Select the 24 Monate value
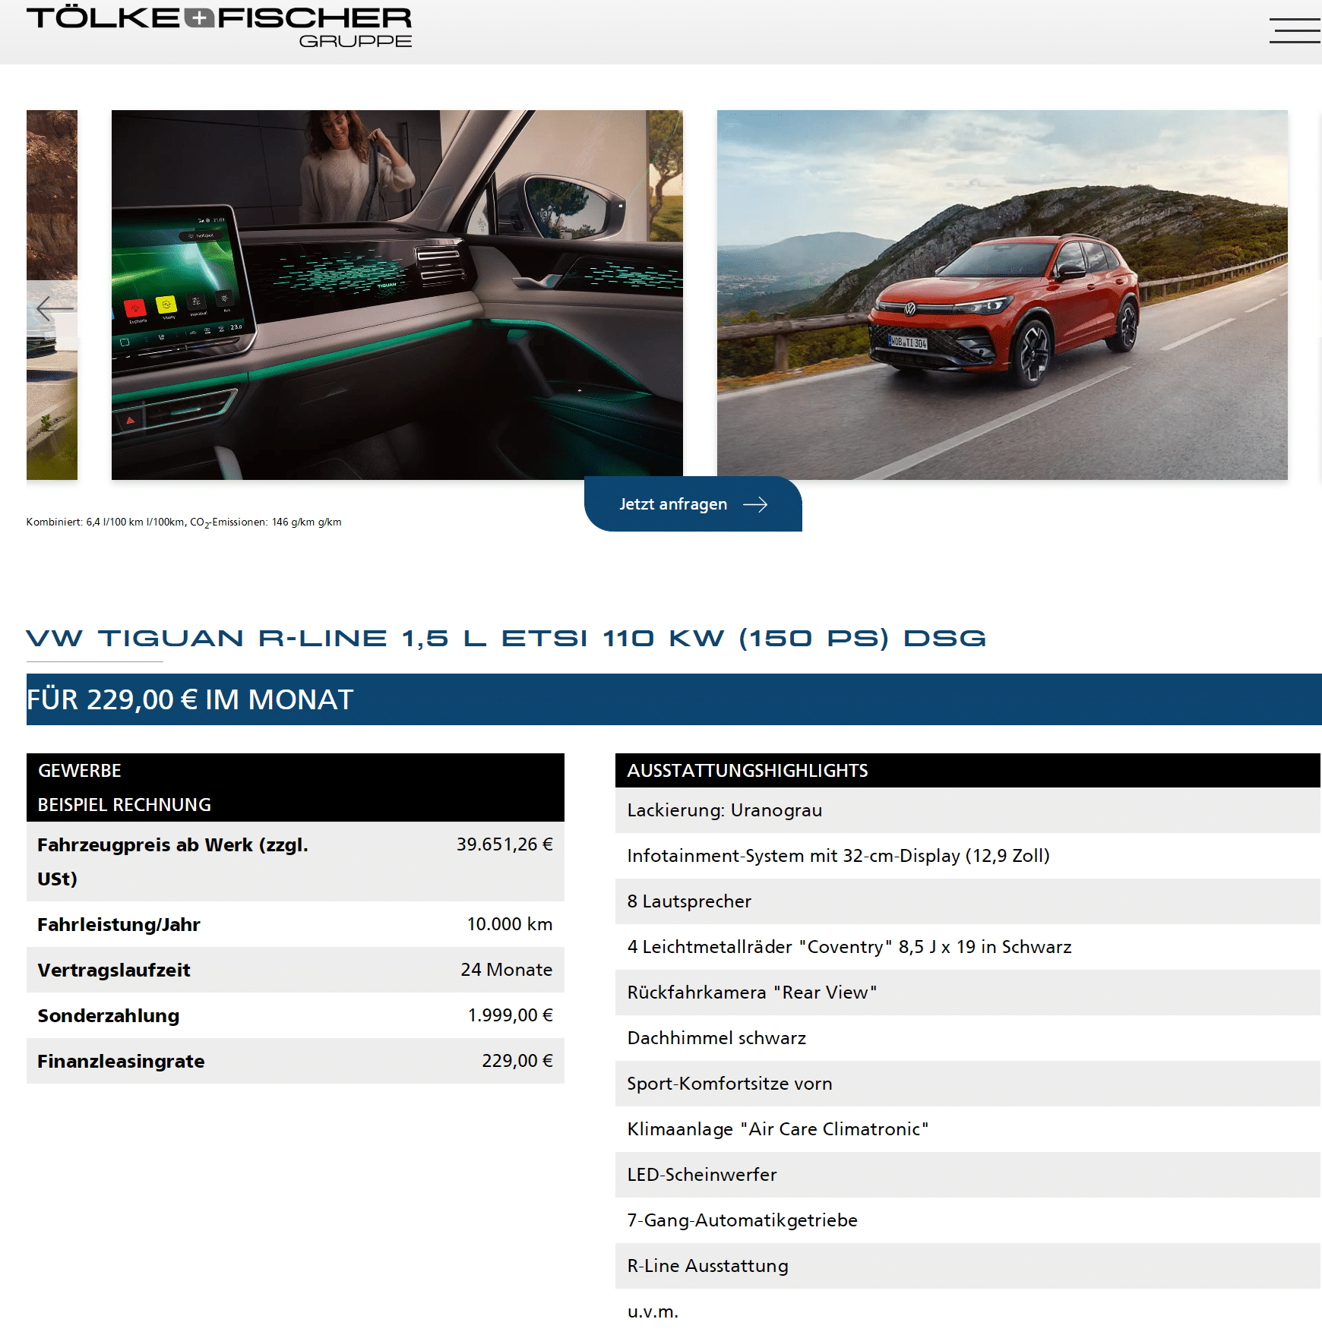 (507, 970)
